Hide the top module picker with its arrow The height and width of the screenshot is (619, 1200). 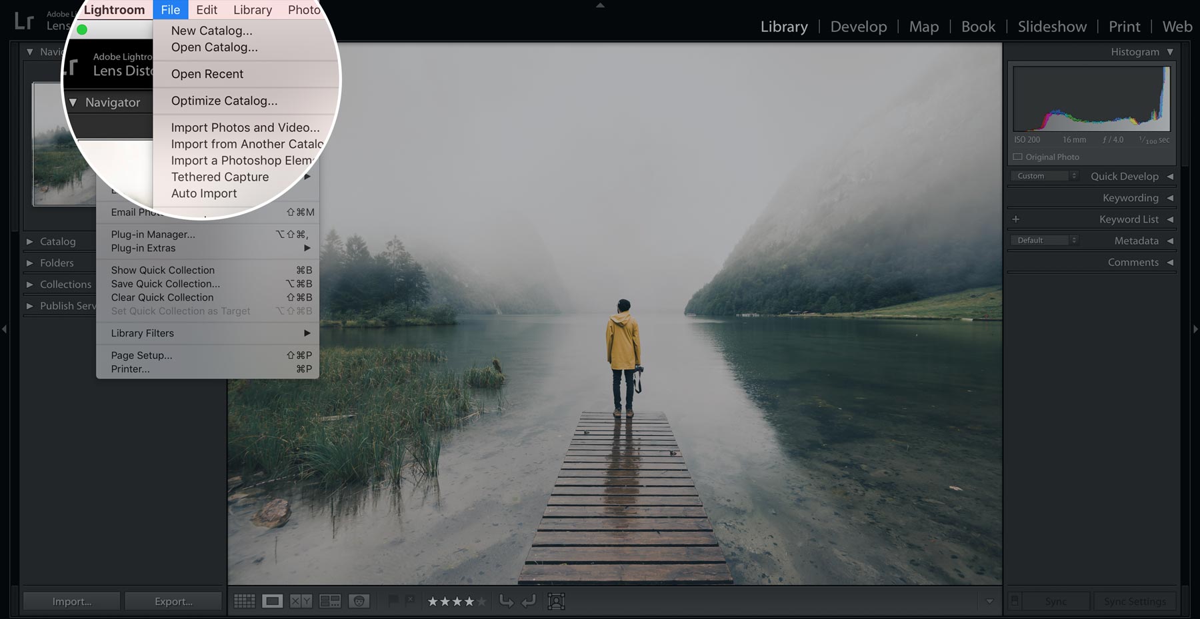600,5
